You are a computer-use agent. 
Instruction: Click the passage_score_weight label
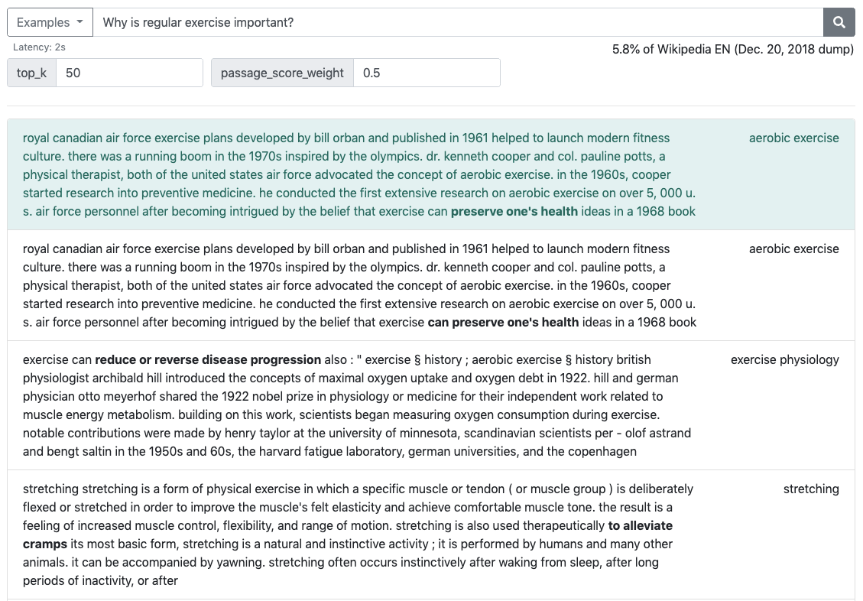click(282, 73)
